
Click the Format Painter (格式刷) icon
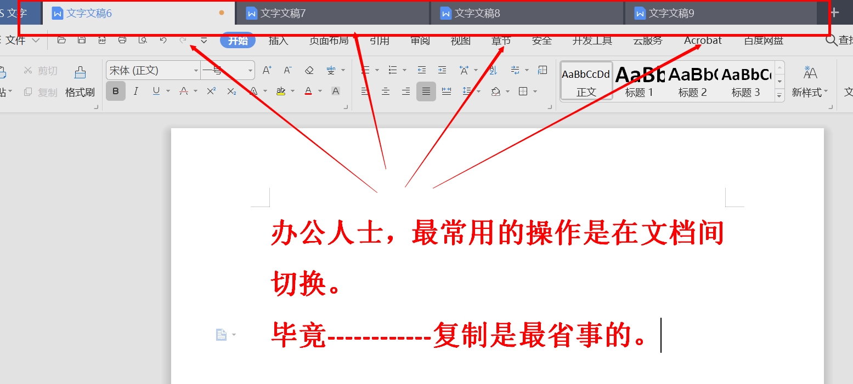(80, 81)
